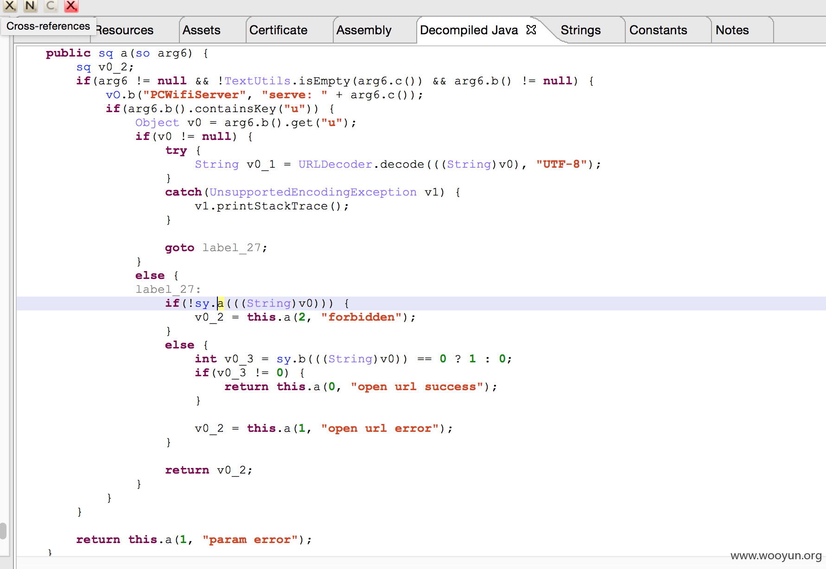Viewport: 826px width, 569px height.
Task: Select the Decompiled Java tab
Action: tap(469, 30)
